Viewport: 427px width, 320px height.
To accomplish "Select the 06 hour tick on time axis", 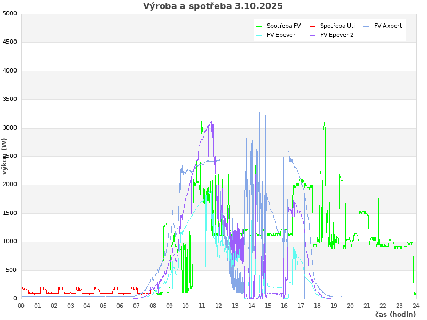I will [120, 306].
